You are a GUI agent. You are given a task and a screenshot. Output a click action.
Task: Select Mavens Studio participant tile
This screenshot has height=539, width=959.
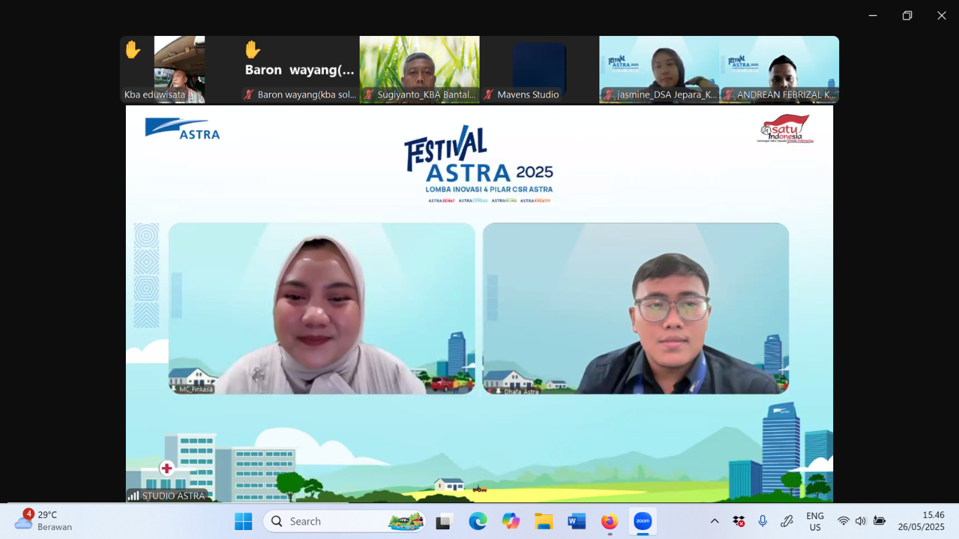[539, 69]
